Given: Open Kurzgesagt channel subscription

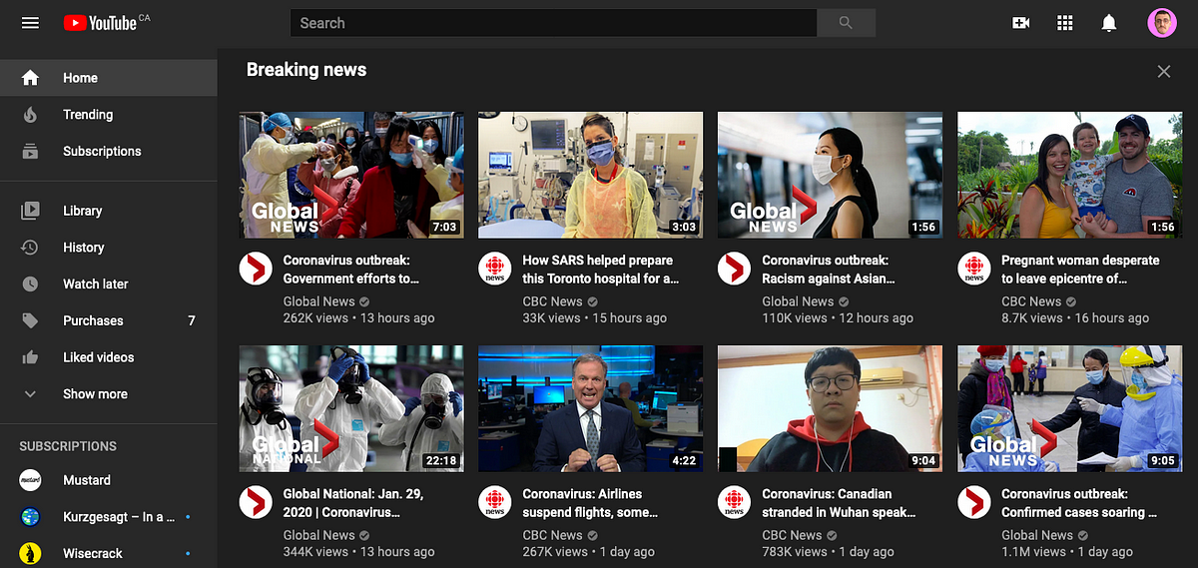Looking at the screenshot, I should [119, 517].
